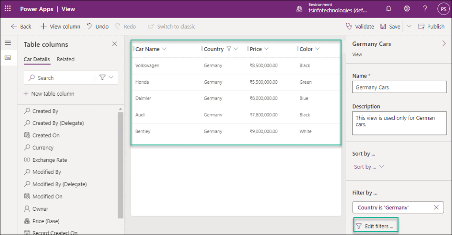
Task: Select the Created On column
Action: click(x=42, y=135)
